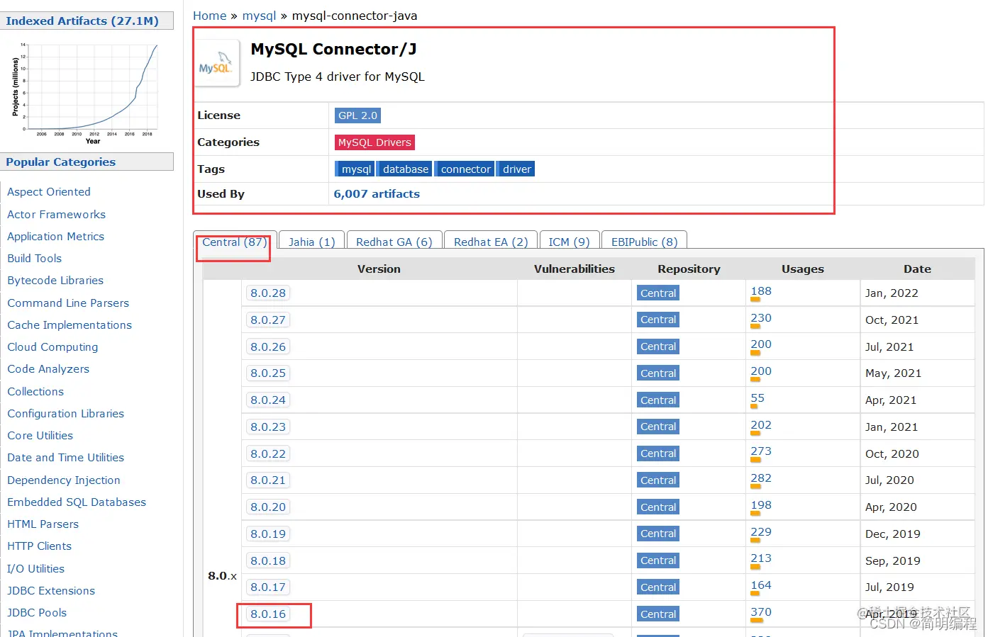988x637 pixels.
Task: Open version 8.0.24
Action: point(268,400)
